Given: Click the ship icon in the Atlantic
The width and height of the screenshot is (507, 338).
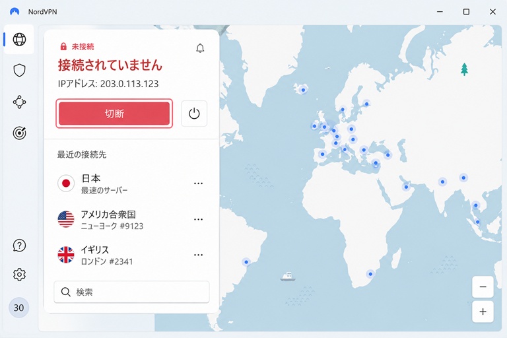Looking at the screenshot, I should point(287,277).
